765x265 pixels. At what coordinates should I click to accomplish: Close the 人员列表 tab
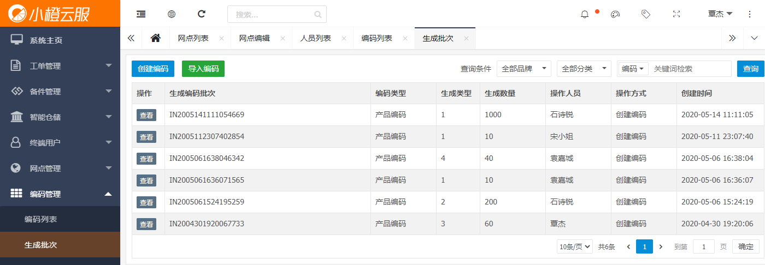pyautogui.click(x=344, y=38)
